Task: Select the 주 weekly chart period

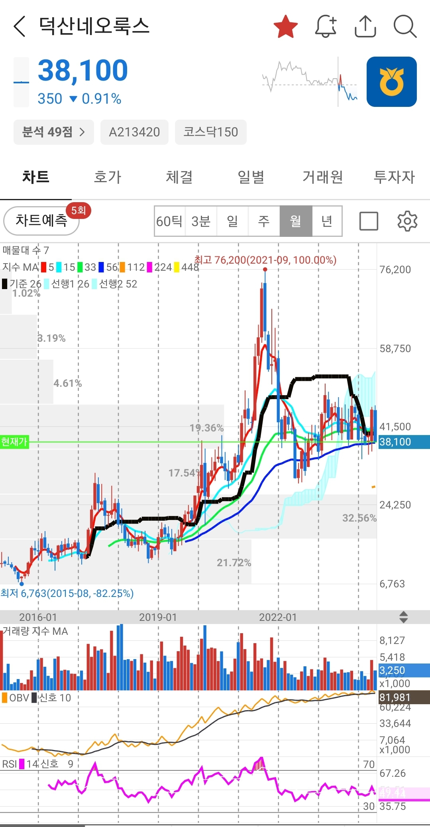Action: [264, 221]
